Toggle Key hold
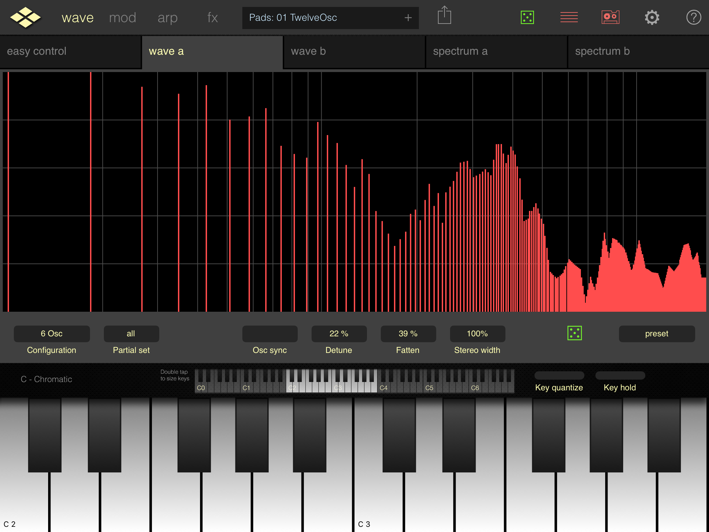Screen dimensions: 709x532 tap(620, 375)
